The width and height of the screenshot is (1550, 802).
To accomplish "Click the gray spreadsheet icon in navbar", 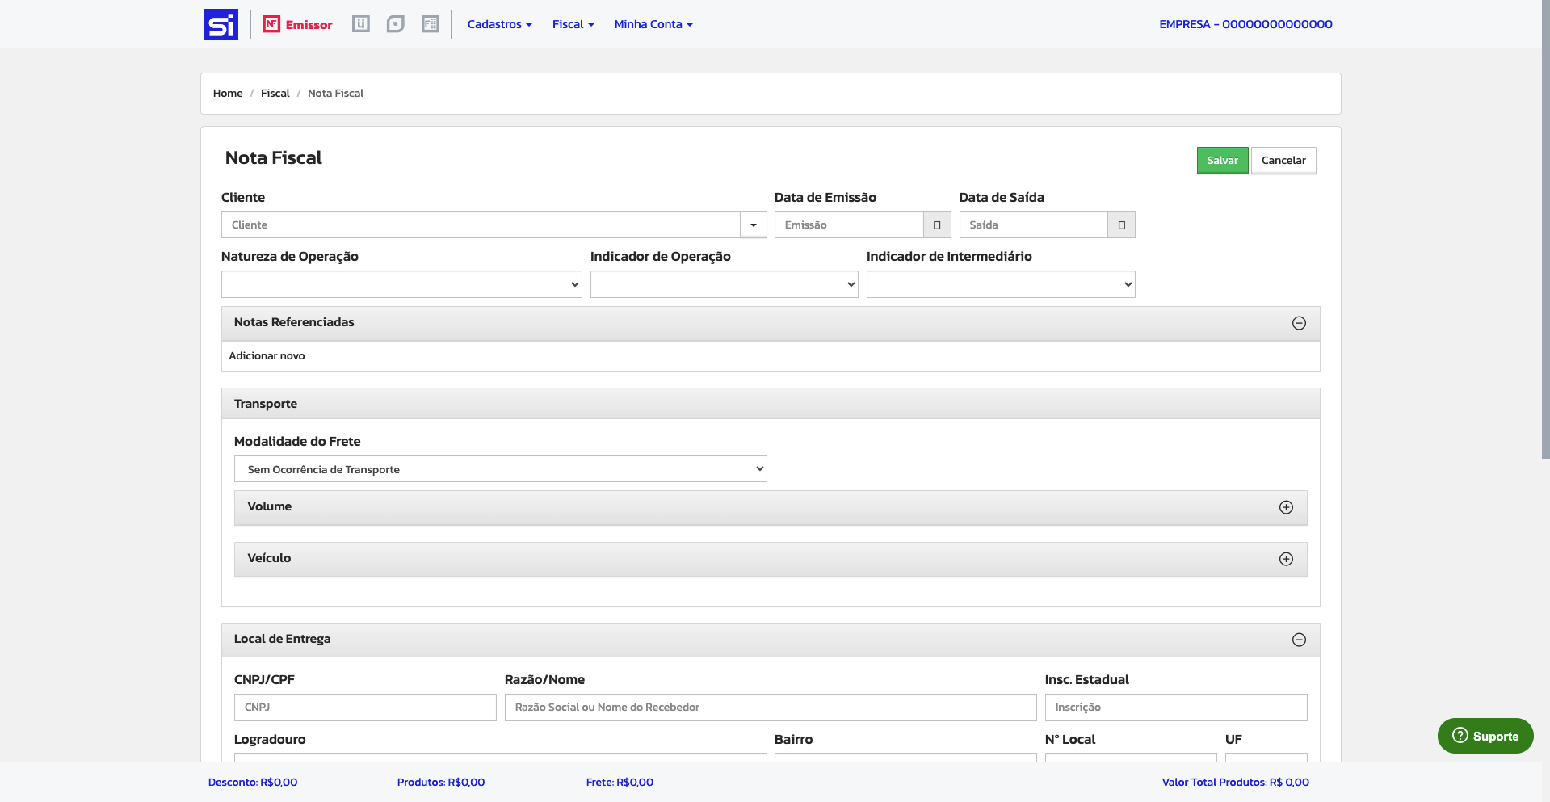I will point(431,24).
